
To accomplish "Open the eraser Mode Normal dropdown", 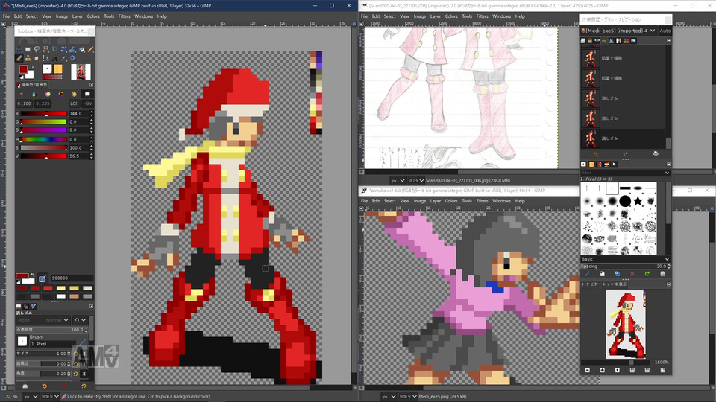I will (x=43, y=320).
